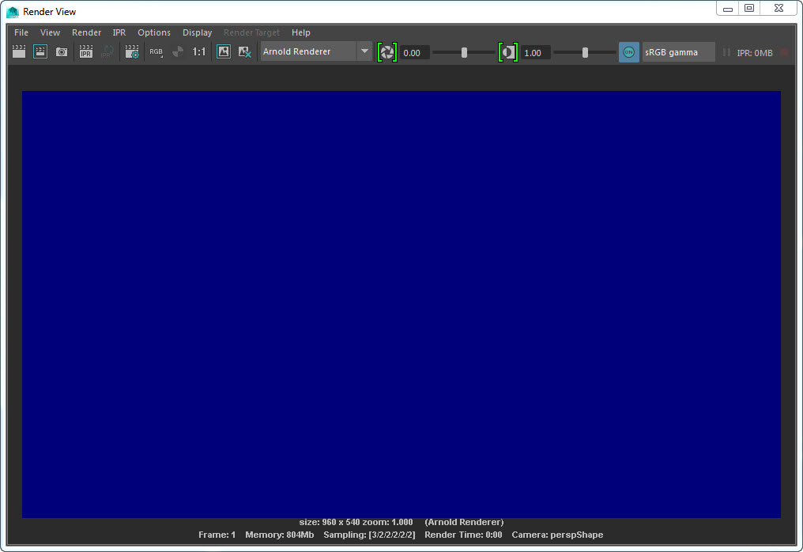Screen dimensions: 803x552
Task: Open the display channel dropdown under RGB
Action: point(161,57)
